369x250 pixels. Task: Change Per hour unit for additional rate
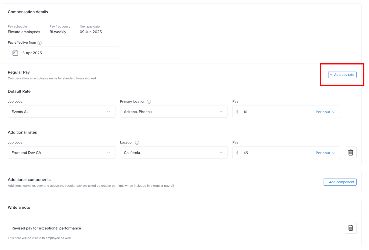coord(325,153)
